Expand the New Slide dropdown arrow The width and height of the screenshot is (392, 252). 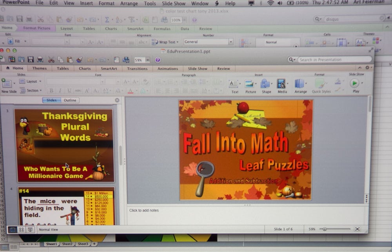pos(14,83)
